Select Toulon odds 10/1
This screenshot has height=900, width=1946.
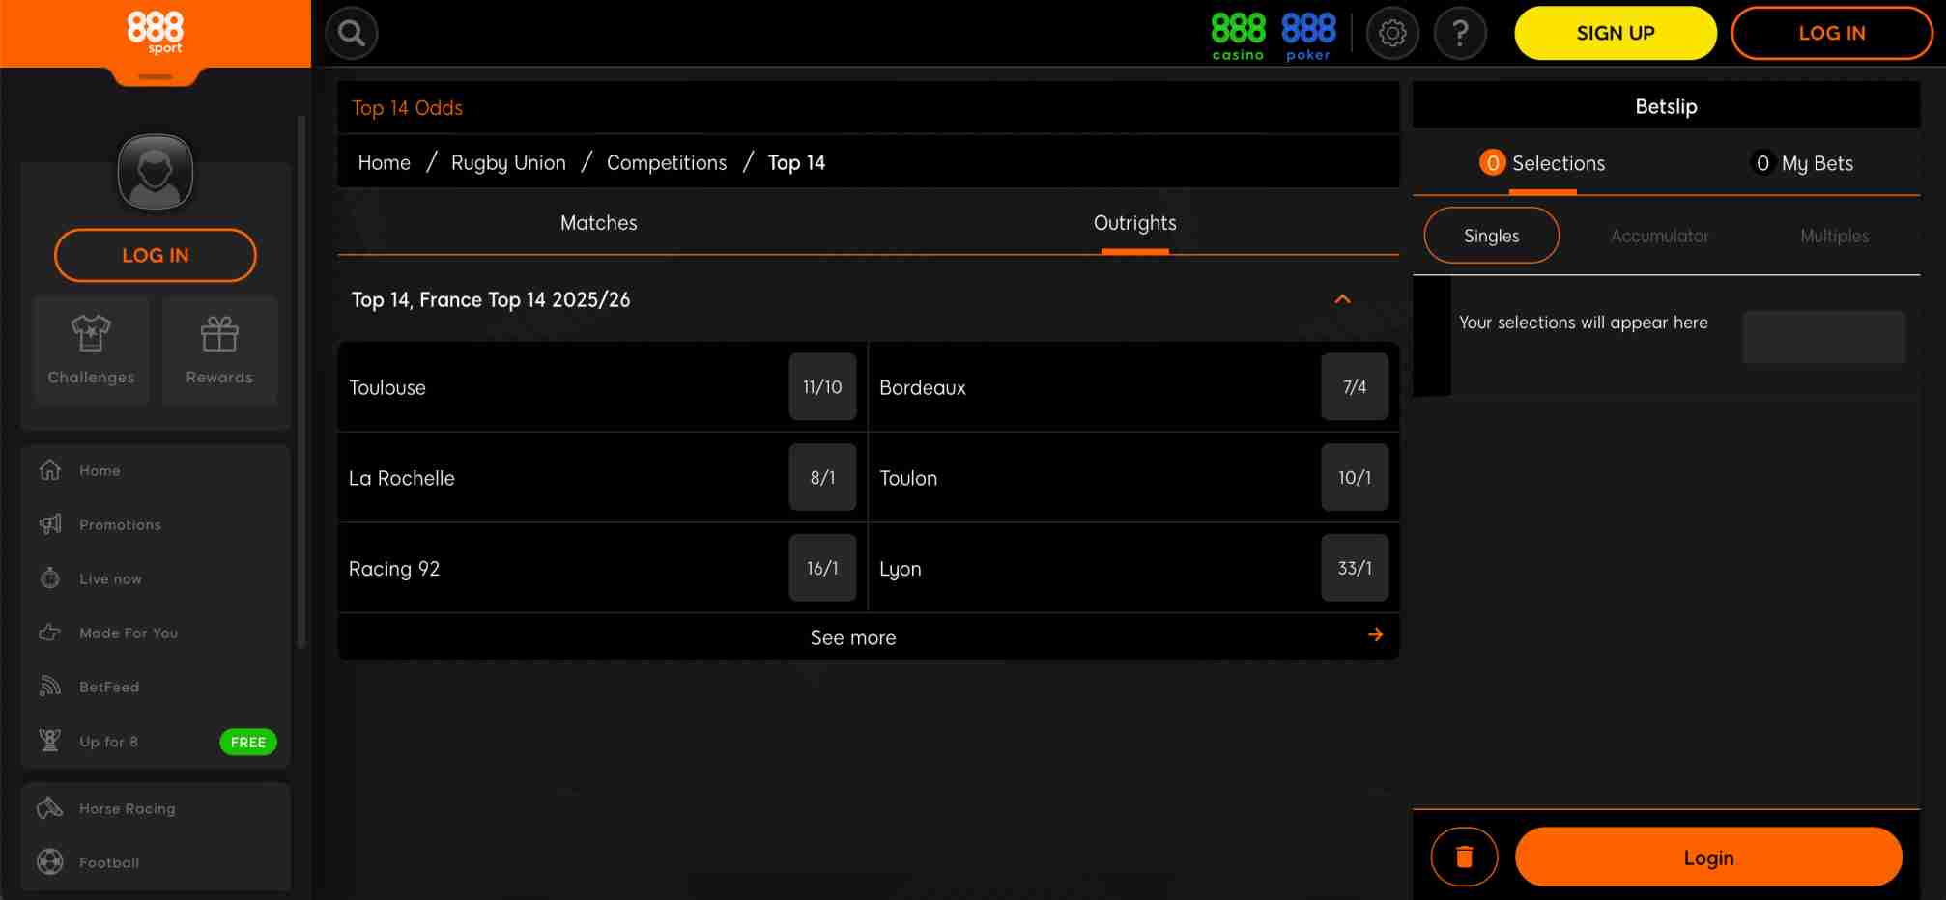click(1354, 477)
